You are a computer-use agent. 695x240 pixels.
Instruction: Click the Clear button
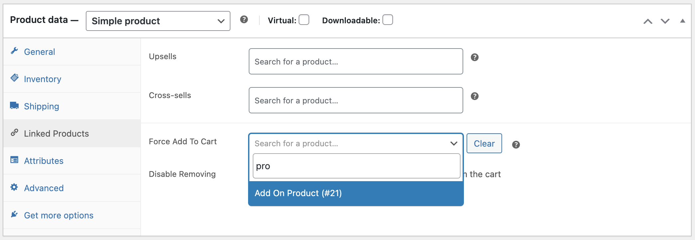(484, 143)
